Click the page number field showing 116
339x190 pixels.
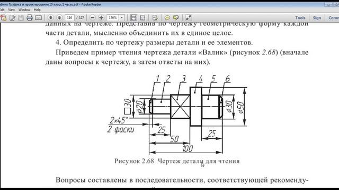coord(69,17)
